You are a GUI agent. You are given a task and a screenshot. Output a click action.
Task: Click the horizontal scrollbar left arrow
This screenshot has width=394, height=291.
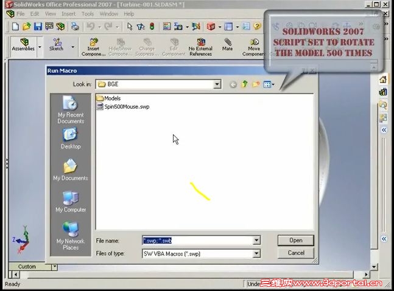point(16,275)
